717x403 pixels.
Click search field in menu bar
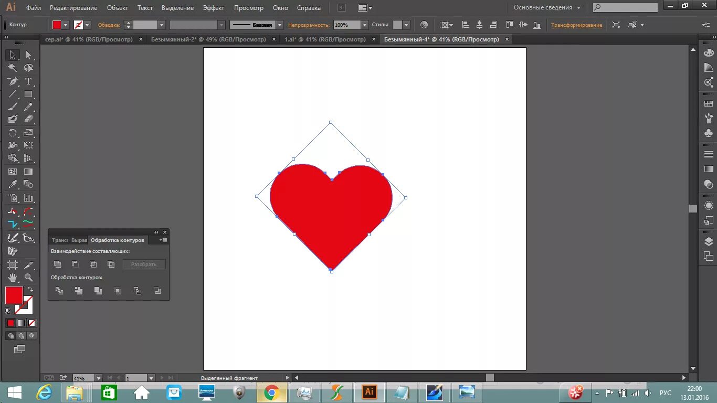click(x=625, y=7)
